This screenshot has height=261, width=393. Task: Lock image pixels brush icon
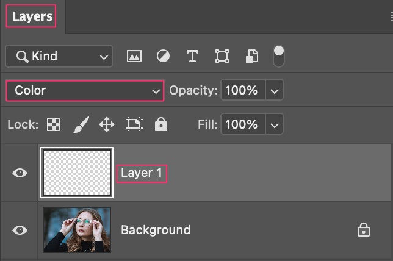pyautogui.click(x=81, y=124)
